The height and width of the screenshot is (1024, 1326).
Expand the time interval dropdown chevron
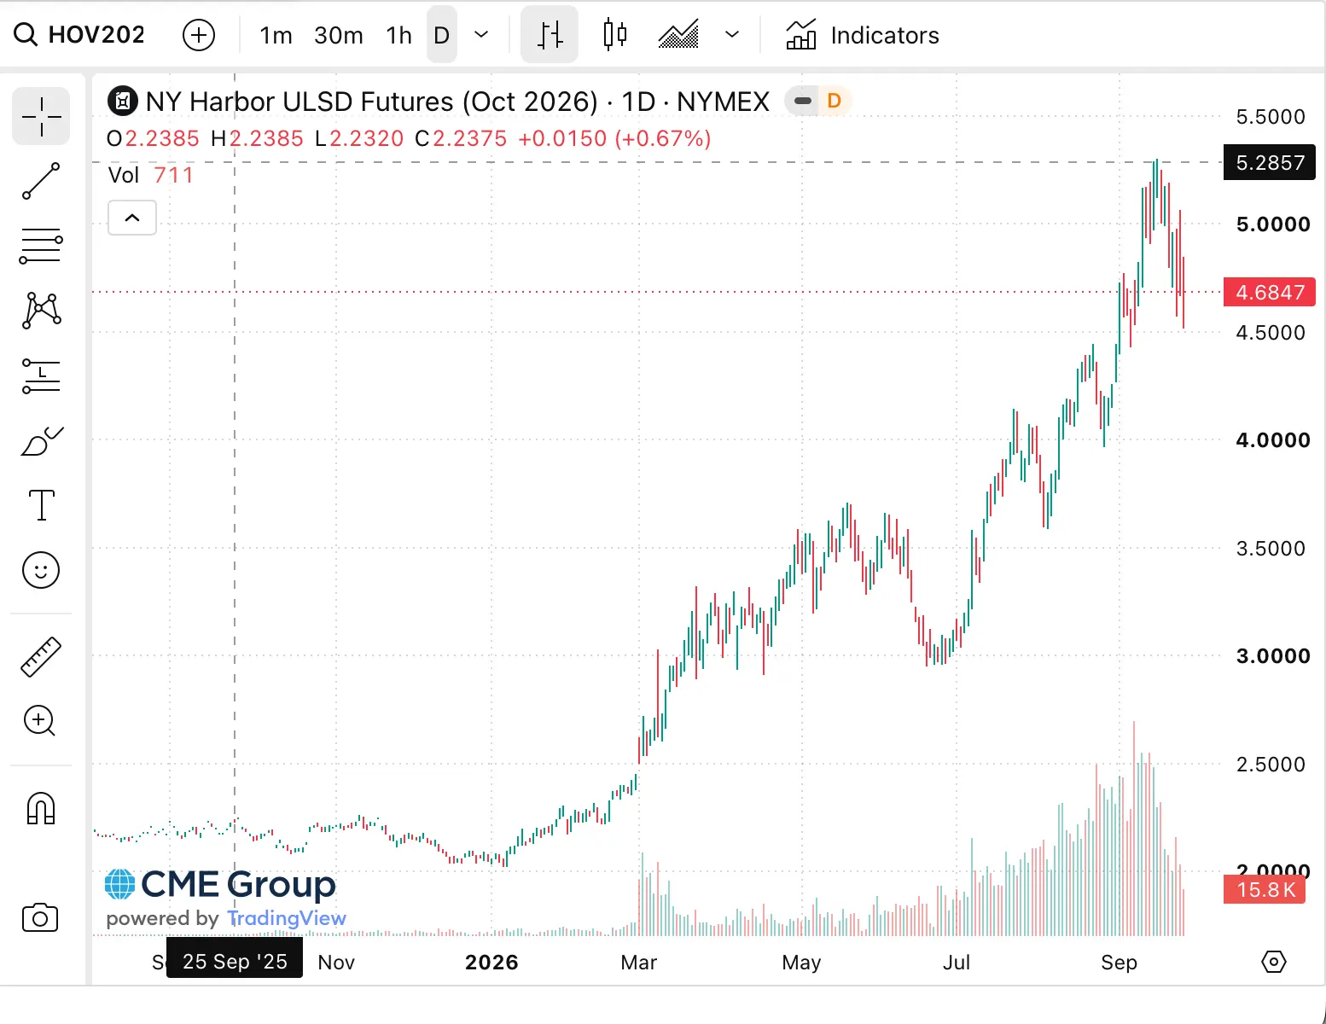click(x=481, y=35)
